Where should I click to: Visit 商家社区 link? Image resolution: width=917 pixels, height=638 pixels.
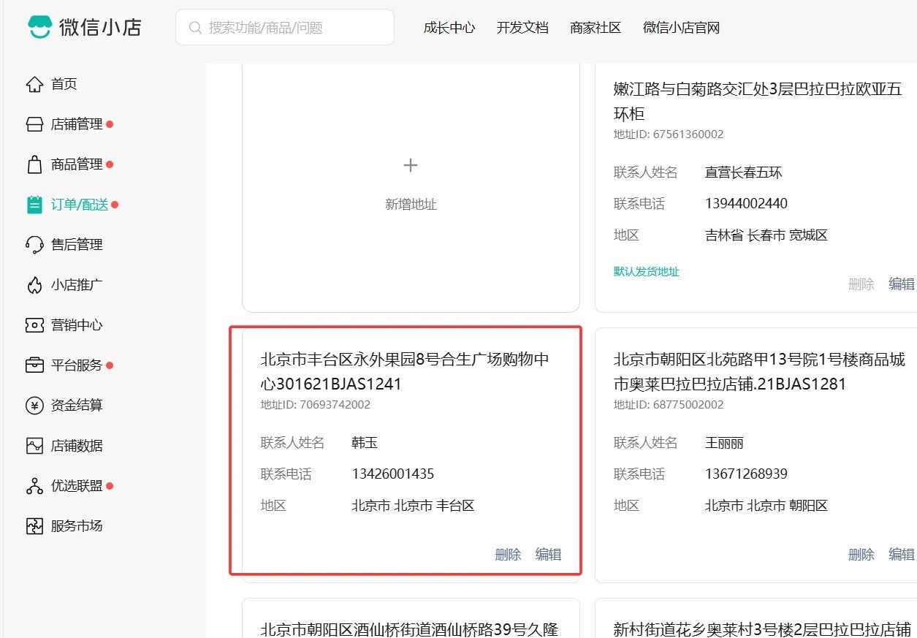pos(596,28)
